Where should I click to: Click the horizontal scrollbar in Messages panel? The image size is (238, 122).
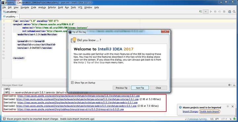33,116
